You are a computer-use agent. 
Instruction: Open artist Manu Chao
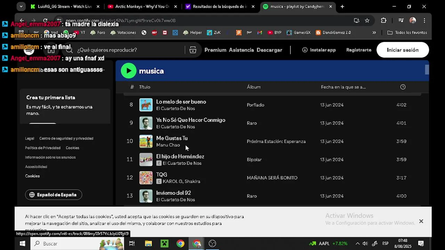pyautogui.click(x=168, y=145)
